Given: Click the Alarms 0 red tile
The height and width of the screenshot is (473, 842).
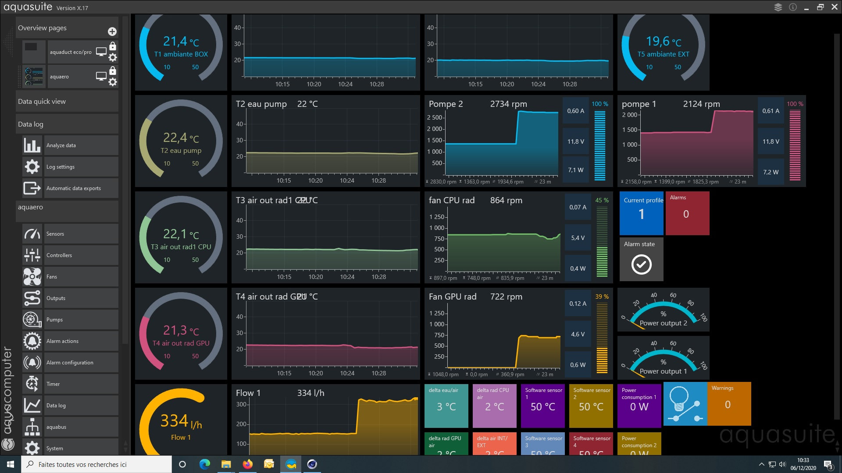Looking at the screenshot, I should pos(687,213).
